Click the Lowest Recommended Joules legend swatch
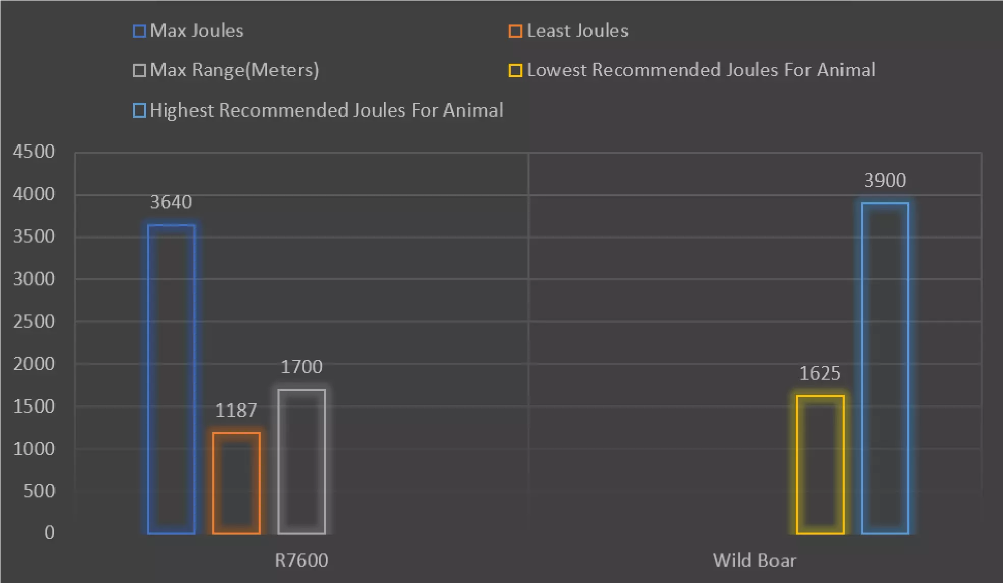 tap(515, 70)
